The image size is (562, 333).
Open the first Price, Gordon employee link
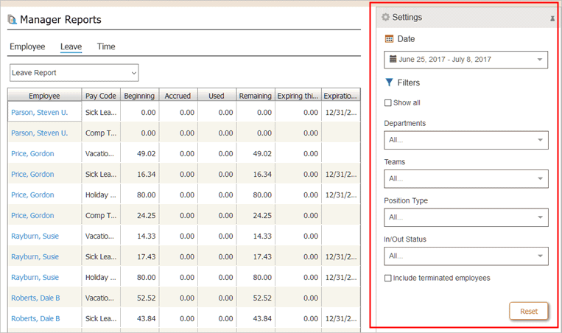32,154
